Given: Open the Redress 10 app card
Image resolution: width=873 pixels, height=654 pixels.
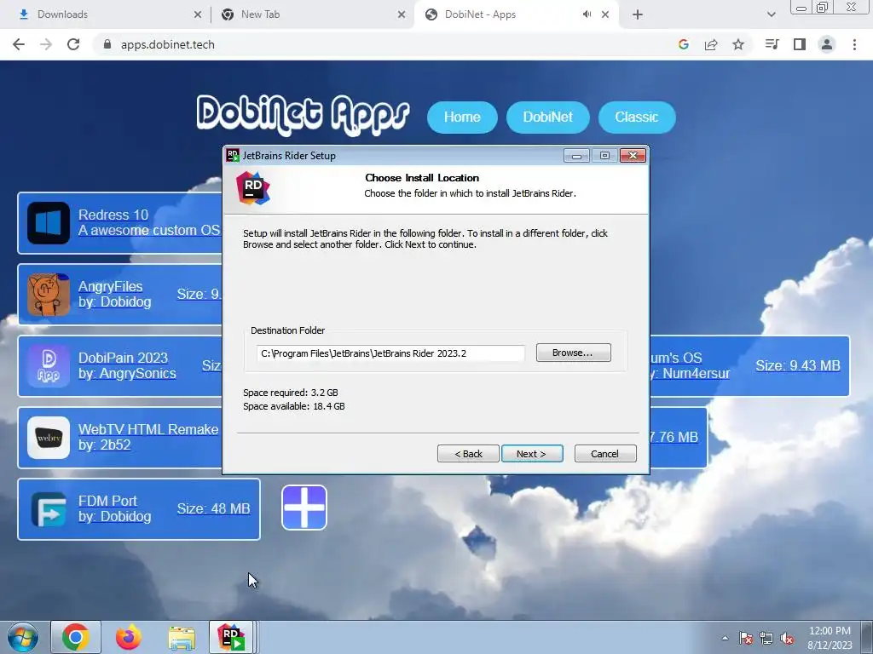Looking at the screenshot, I should (x=120, y=222).
